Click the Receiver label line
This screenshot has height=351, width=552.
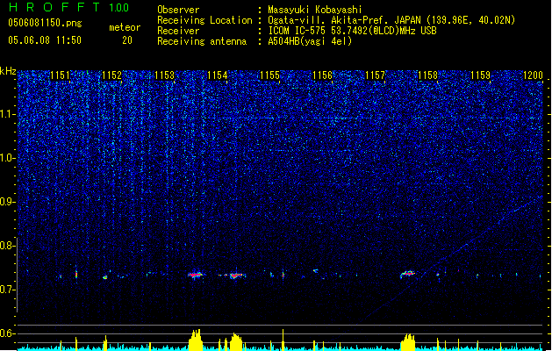click(x=178, y=31)
